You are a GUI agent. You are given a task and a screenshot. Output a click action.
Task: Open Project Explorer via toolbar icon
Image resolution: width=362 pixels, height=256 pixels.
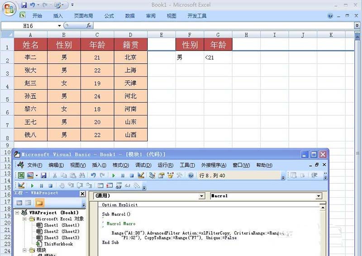152,176
